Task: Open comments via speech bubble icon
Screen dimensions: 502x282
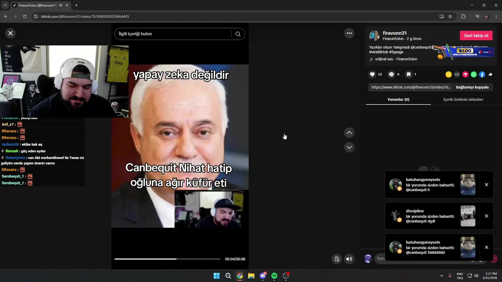Action: coord(391,74)
